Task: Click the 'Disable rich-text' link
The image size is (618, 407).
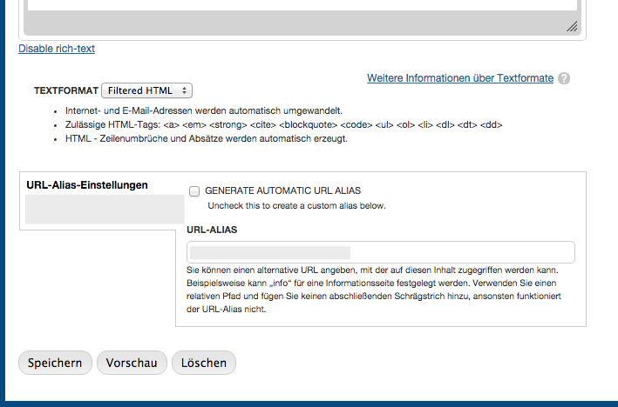Action: click(x=57, y=49)
